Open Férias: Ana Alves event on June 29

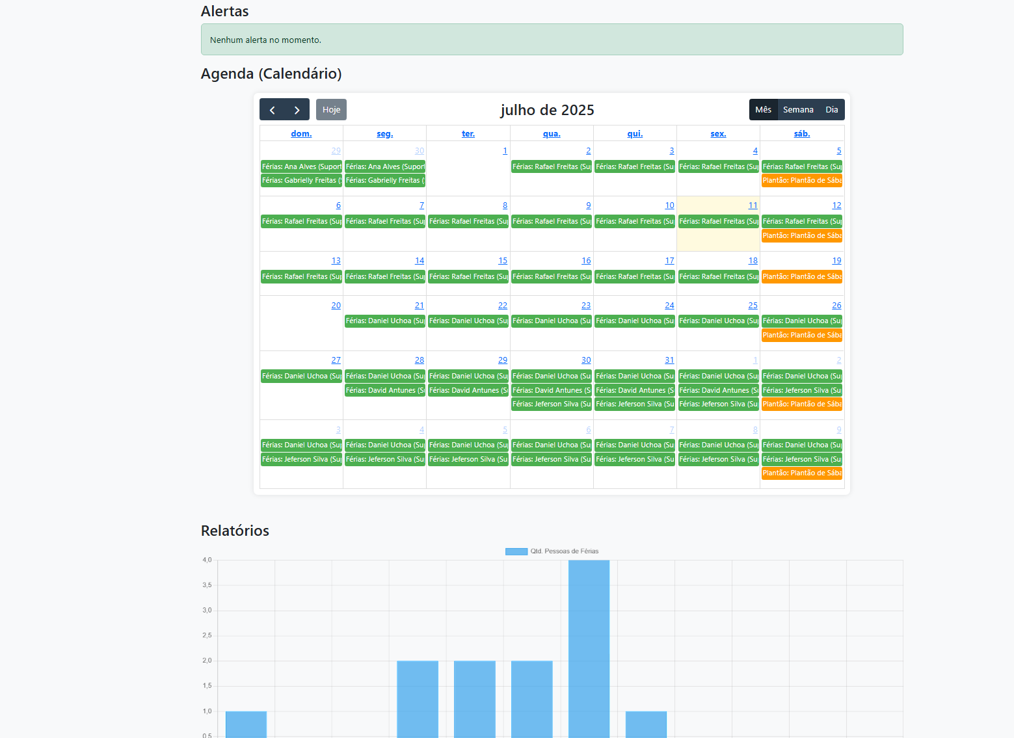click(301, 166)
